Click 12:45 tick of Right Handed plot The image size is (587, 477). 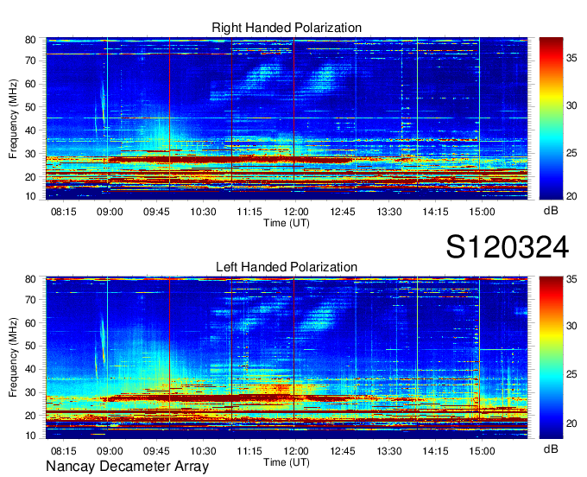pos(342,212)
